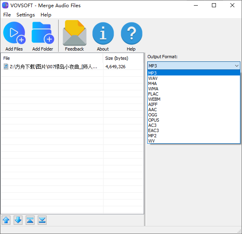Move selected file down one position
Viewport: 242px width, 234px height.
(18, 220)
